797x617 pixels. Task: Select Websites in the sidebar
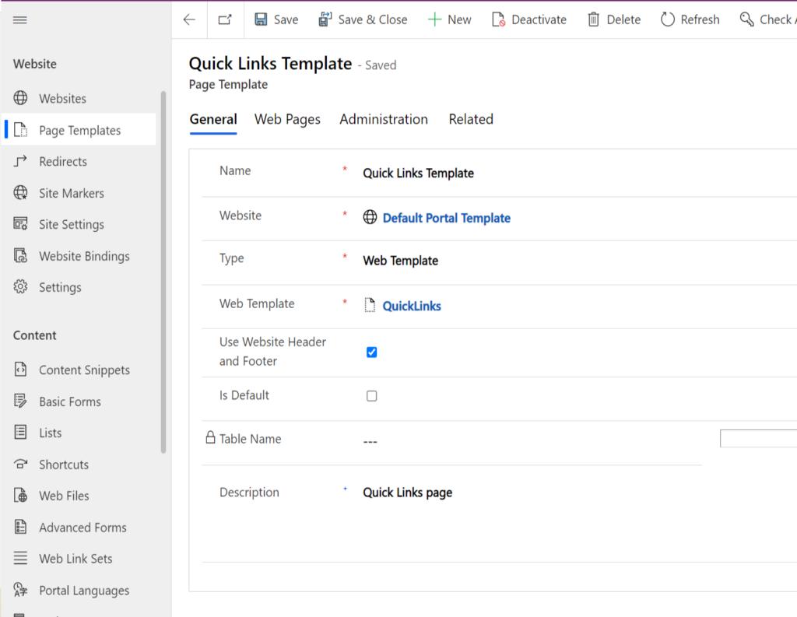pyautogui.click(x=62, y=99)
